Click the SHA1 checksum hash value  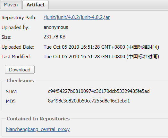pos(99,91)
